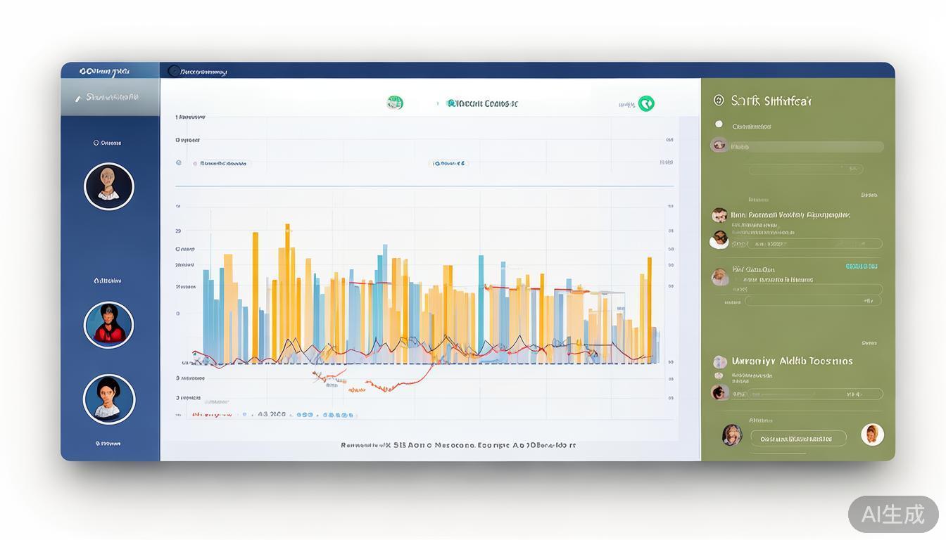Click the teal link text in green panel
The width and height of the screenshot is (946, 540).
[x=861, y=266]
